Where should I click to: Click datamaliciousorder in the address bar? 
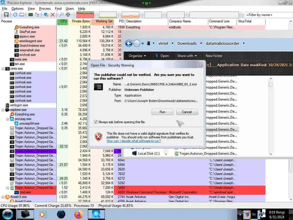pos(222,44)
